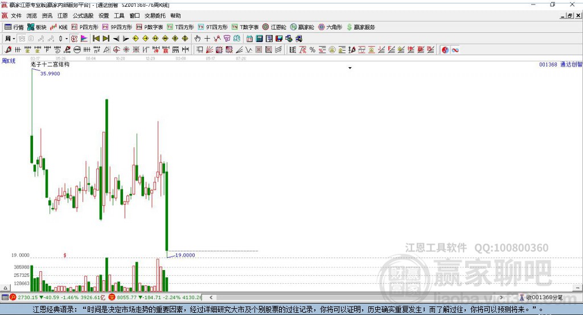Open the 六角形 hexagon tool
The width and height of the screenshot is (583, 315).
pyautogui.click(x=330, y=27)
